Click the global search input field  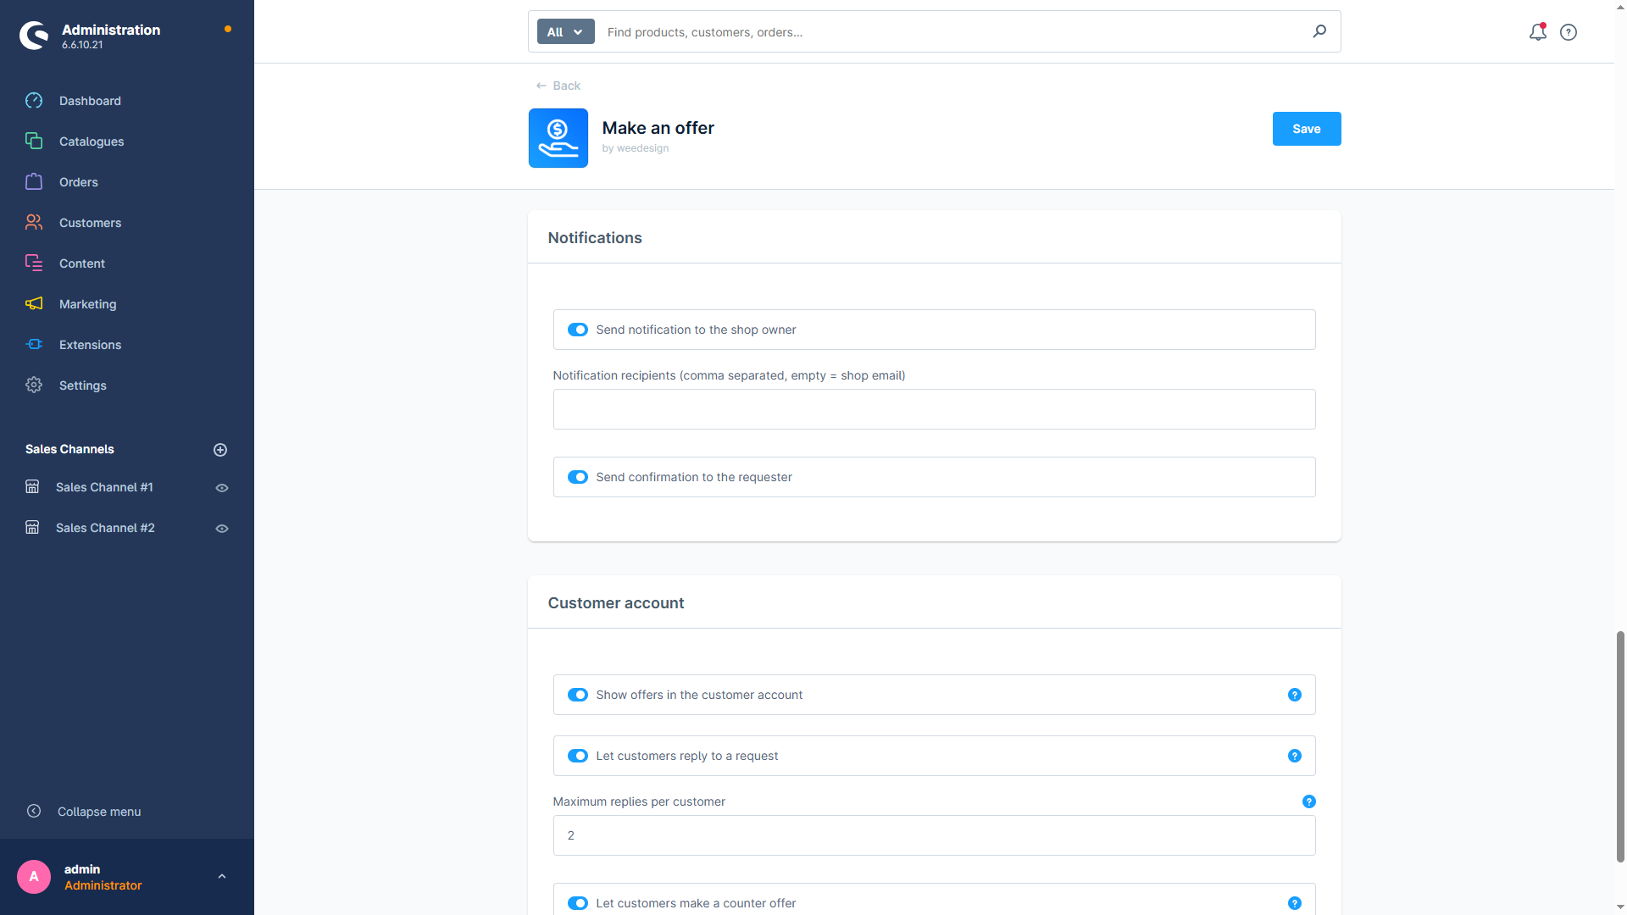pos(953,32)
